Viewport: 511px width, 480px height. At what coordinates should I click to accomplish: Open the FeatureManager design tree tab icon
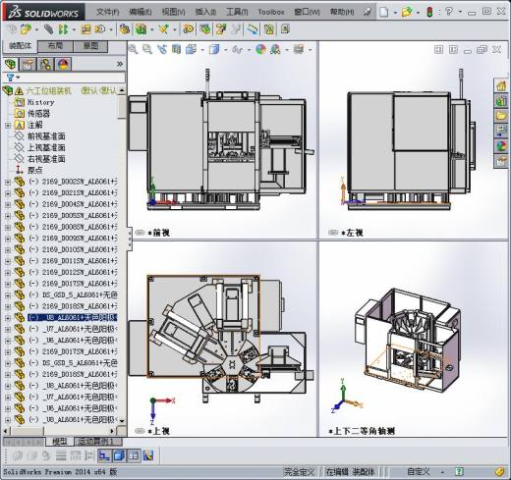pos(11,64)
